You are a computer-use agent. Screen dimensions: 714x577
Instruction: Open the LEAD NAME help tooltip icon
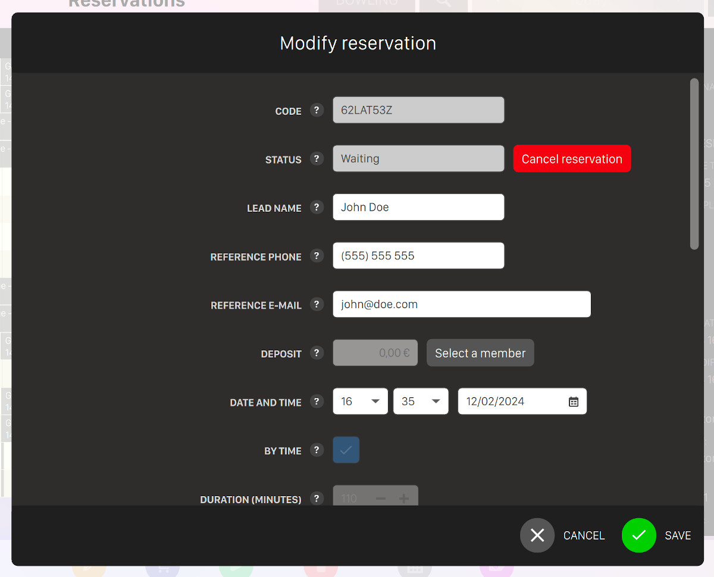317,208
